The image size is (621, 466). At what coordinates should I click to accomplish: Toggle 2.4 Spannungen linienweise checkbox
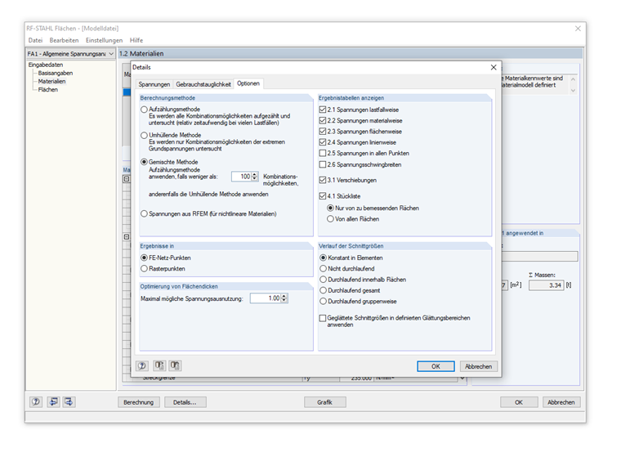pyautogui.click(x=323, y=142)
